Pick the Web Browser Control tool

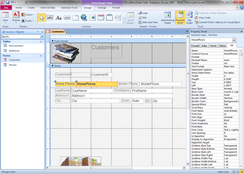click(x=92, y=18)
